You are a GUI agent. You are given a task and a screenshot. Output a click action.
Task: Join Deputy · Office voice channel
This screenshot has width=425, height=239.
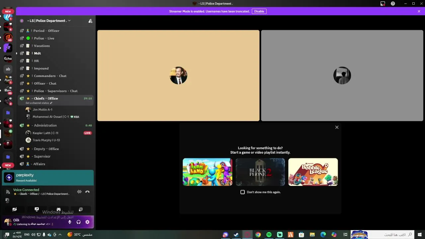point(55,149)
